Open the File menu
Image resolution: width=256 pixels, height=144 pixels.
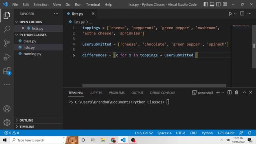point(15,4)
